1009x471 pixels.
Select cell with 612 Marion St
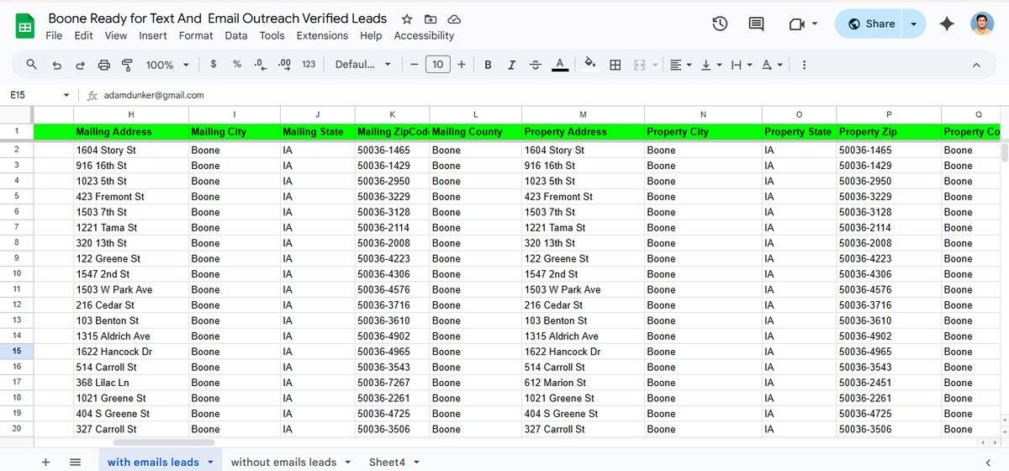tap(583, 383)
